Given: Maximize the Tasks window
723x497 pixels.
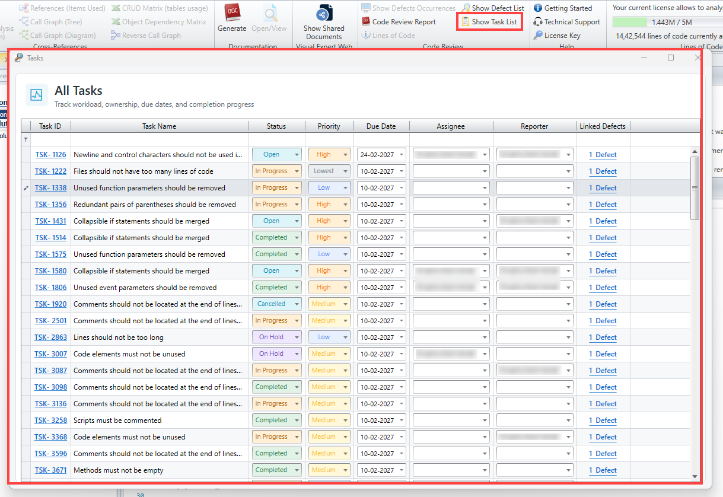Looking at the screenshot, I should (671, 58).
